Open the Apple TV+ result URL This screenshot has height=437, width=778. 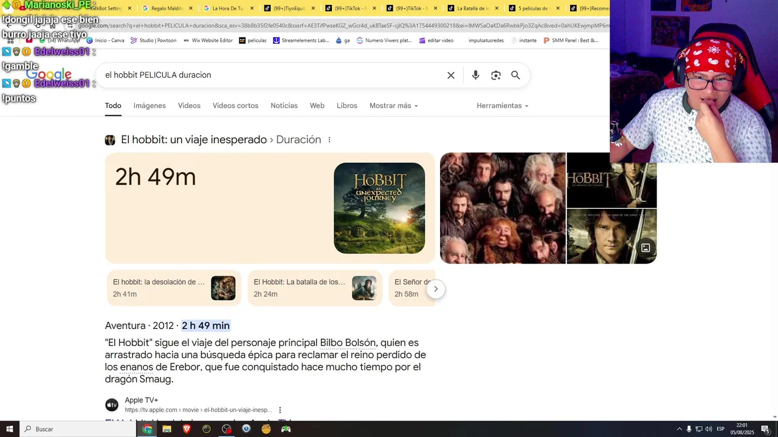tap(198, 410)
